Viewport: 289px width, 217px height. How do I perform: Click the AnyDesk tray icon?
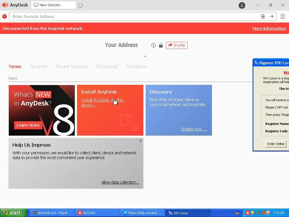click(248, 213)
